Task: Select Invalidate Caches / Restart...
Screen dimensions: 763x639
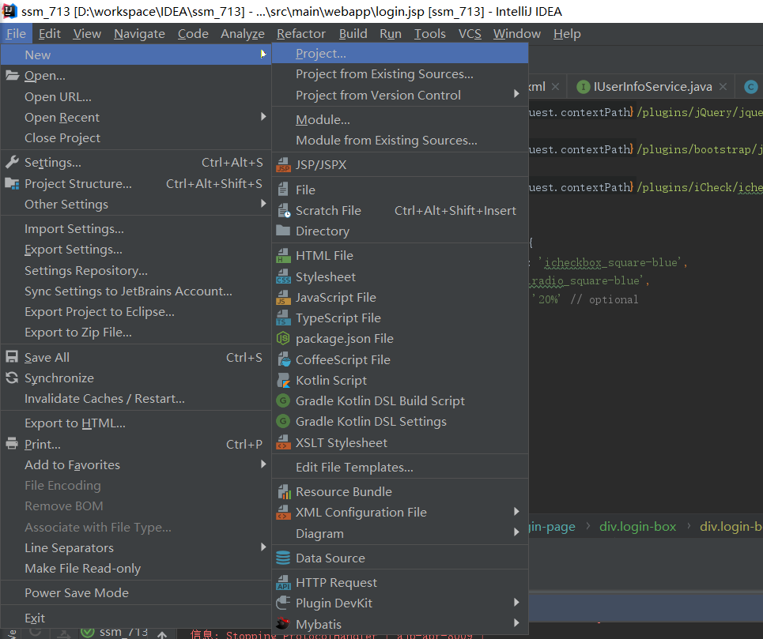Action: 136,398
